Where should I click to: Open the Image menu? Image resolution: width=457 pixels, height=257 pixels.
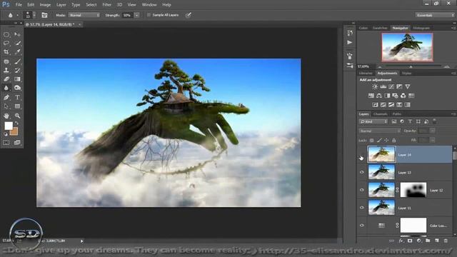coord(45,5)
